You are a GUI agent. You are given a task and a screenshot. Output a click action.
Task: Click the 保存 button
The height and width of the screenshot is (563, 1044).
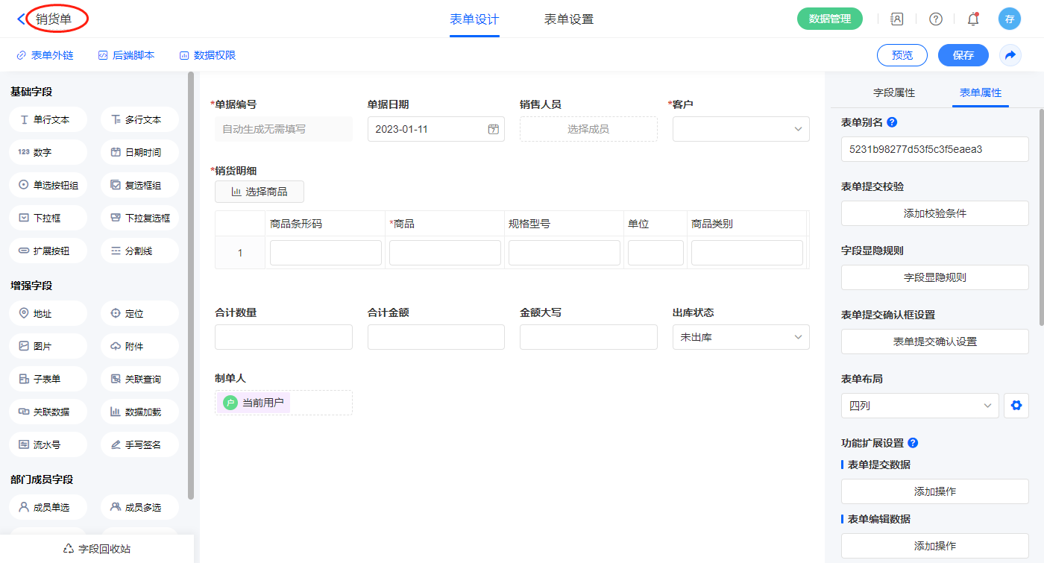point(963,55)
